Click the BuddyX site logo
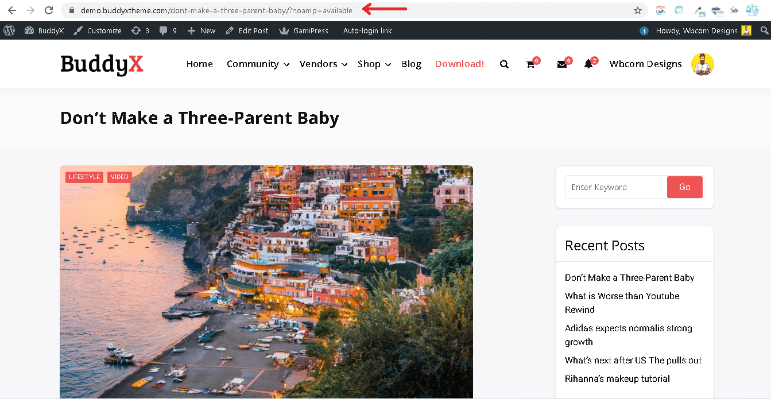Image resolution: width=771 pixels, height=399 pixels. coord(102,64)
